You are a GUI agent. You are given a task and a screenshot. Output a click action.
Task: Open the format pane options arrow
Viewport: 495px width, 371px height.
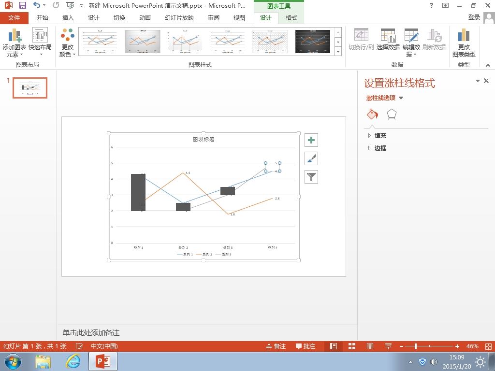click(478, 81)
